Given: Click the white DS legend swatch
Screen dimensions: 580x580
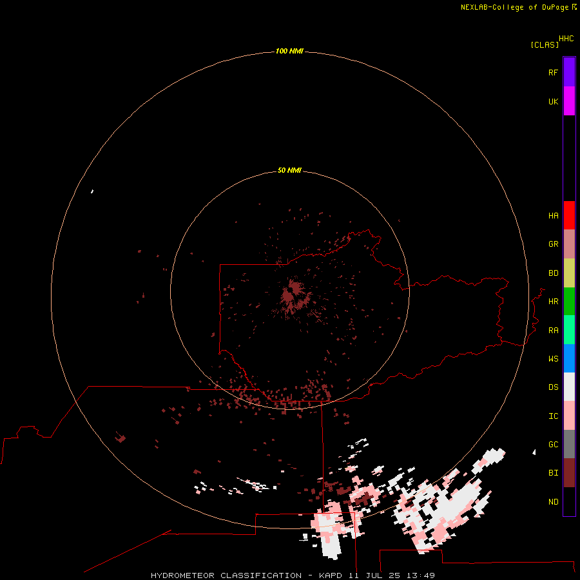Looking at the screenshot, I should pos(569,387).
